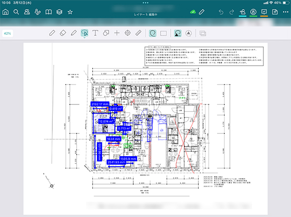The image size is (291, 217).
Task: Open the search magnifier icon
Action: (16, 12)
